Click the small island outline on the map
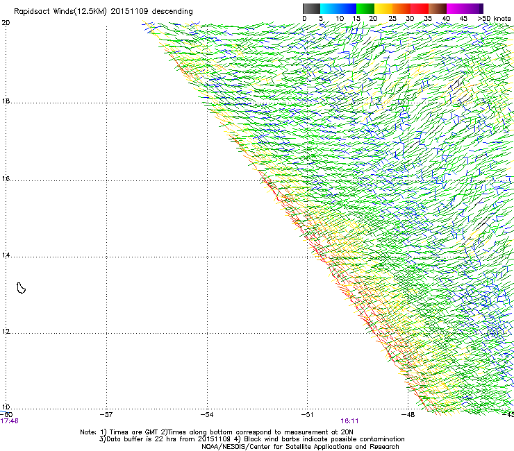The width and height of the screenshot is (514, 451). [21, 288]
